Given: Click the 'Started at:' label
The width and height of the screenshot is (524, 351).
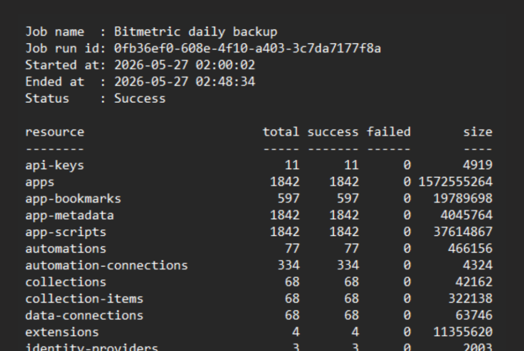Looking at the screenshot, I should (x=66, y=65).
